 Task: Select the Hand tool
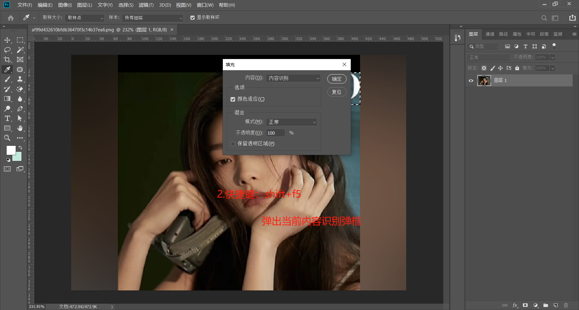click(20, 128)
